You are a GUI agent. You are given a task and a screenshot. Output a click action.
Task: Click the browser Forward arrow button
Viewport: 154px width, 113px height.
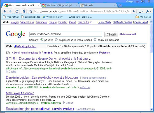click(10, 11)
